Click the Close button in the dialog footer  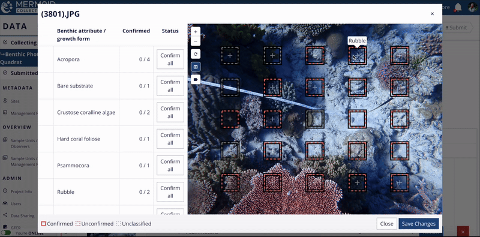[386, 224]
